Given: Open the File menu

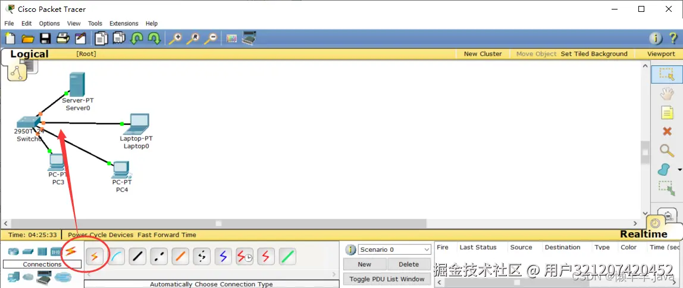Looking at the screenshot, I should [x=9, y=24].
